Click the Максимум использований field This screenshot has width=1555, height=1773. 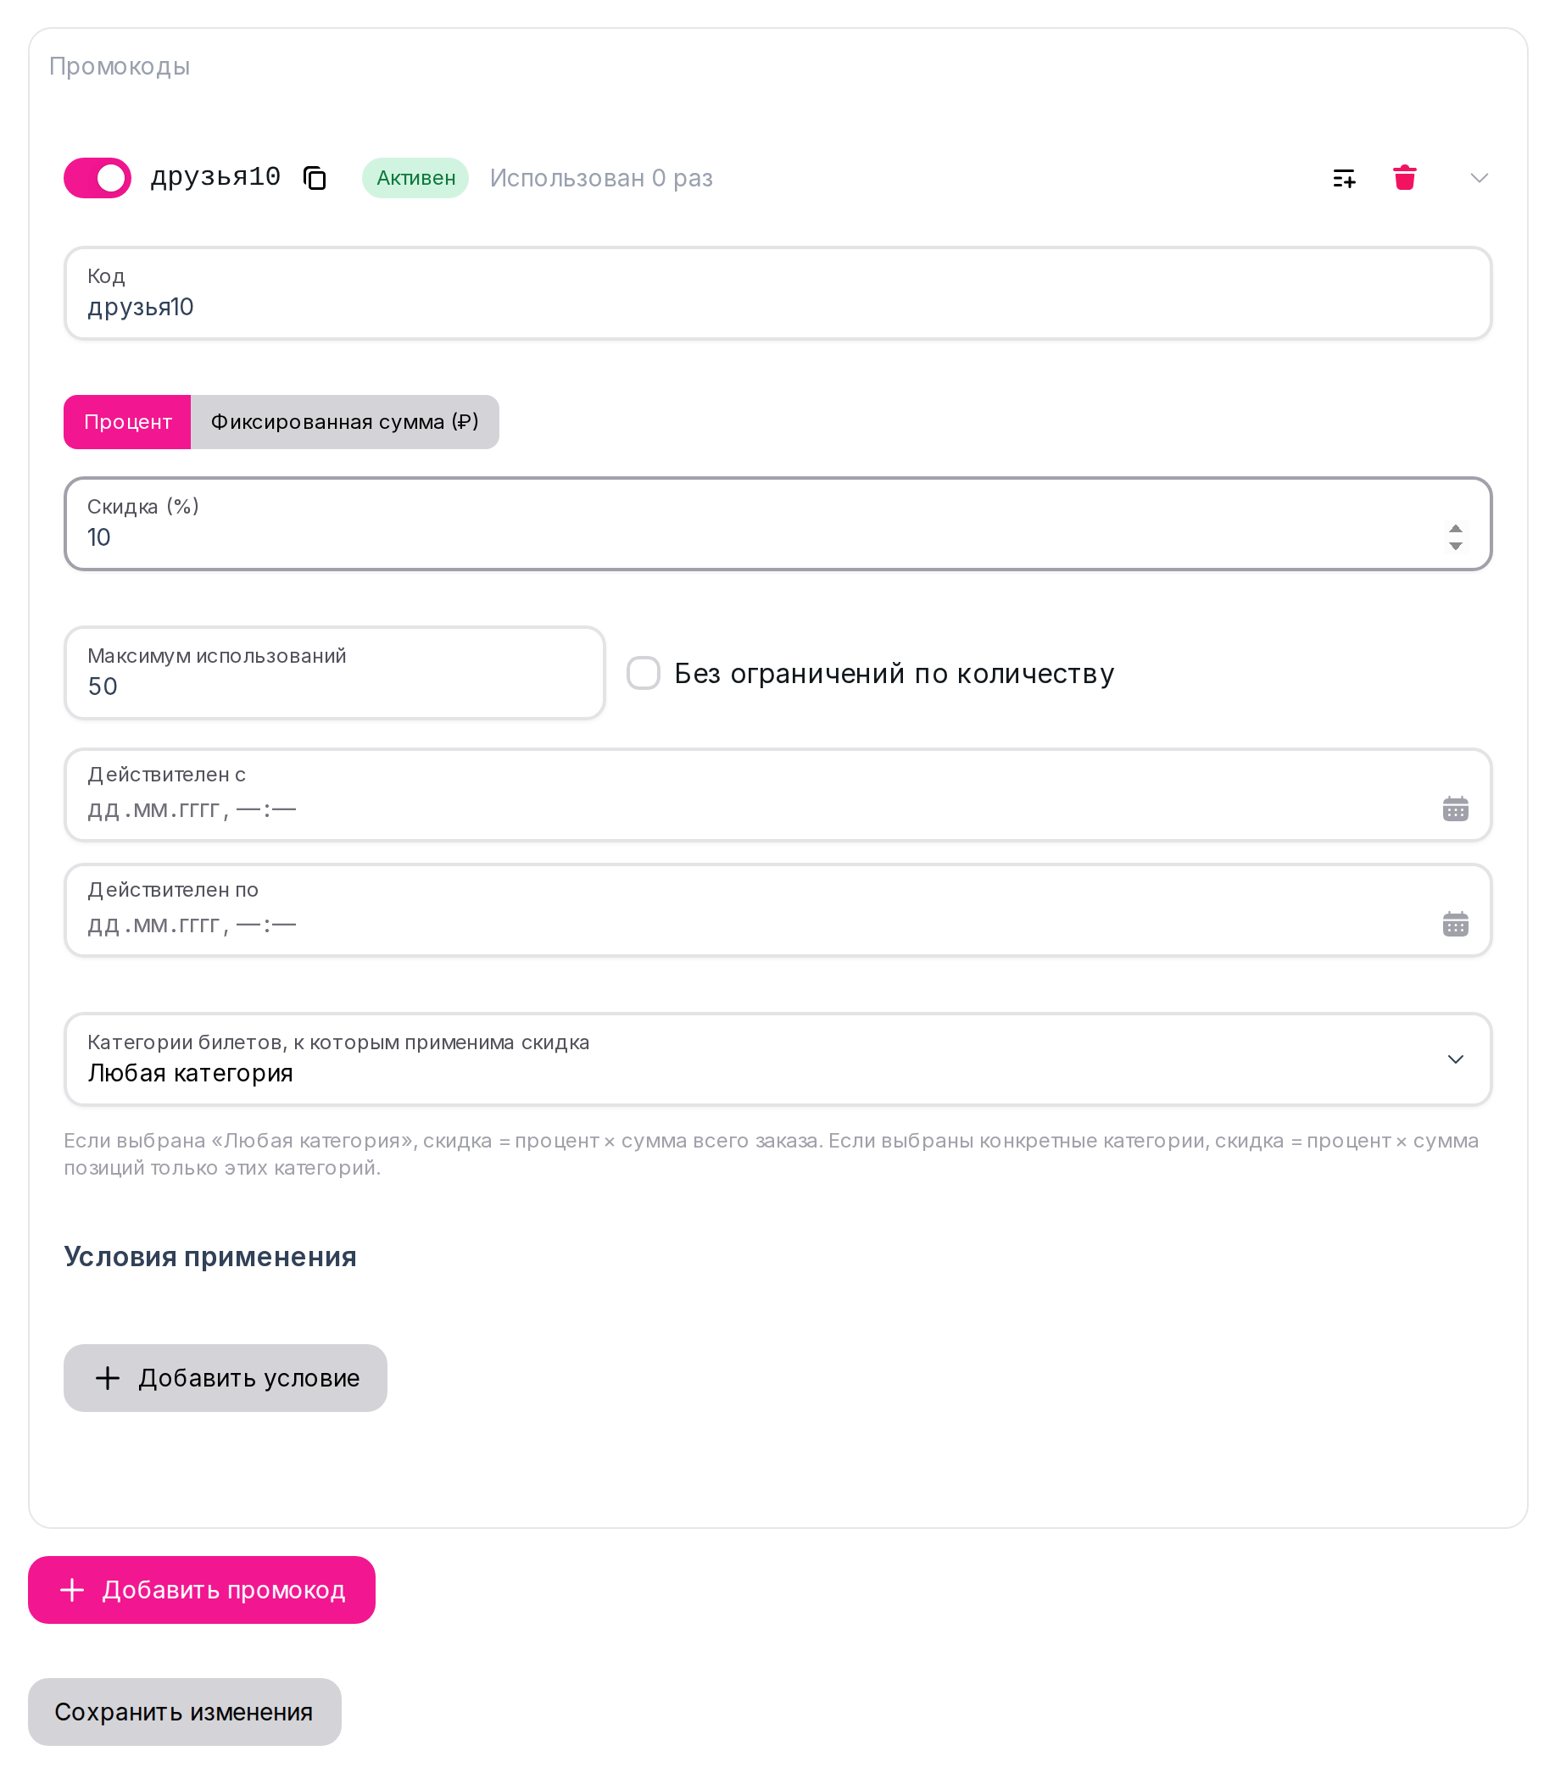334,672
